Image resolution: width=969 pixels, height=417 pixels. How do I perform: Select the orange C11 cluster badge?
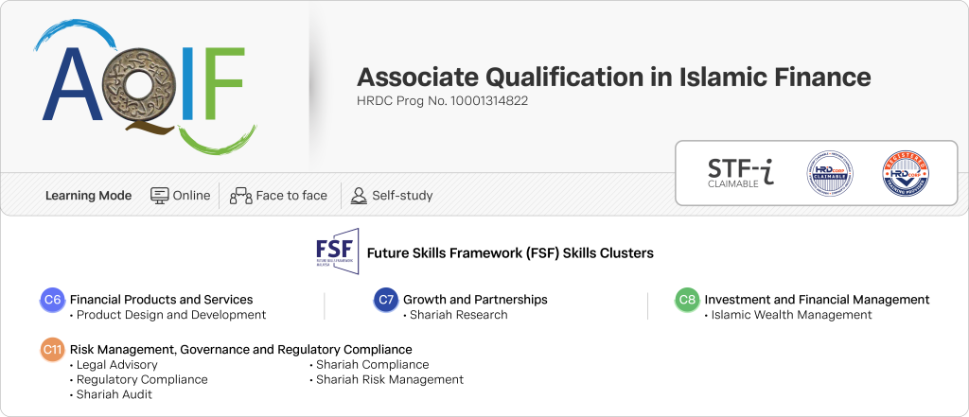click(x=53, y=350)
